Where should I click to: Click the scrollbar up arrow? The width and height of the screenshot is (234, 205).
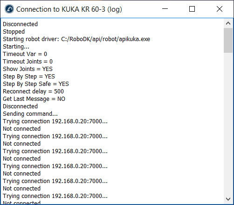[228, 23]
